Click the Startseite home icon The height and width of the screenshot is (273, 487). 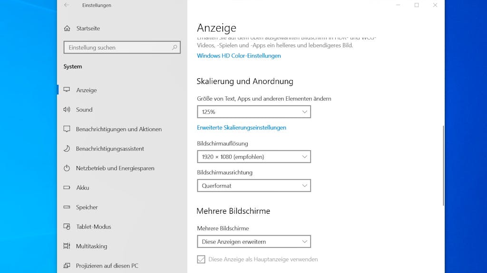[67, 28]
